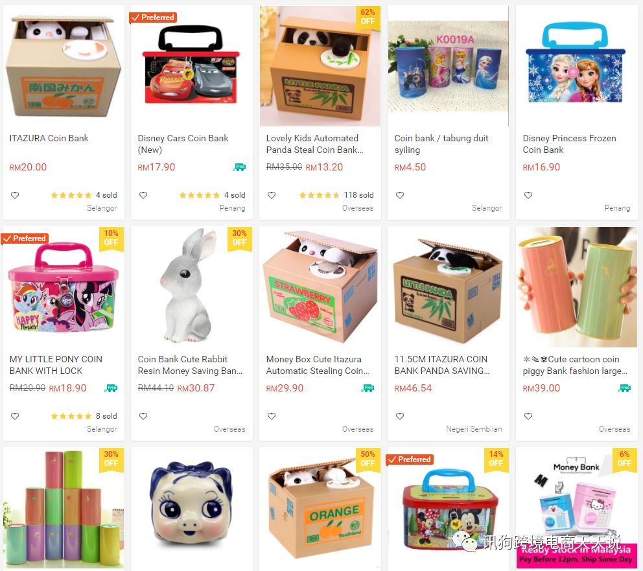Screen dimensions: 643x571
Task: Click heart icon on tabung duit syiling item
Action: 400,195
